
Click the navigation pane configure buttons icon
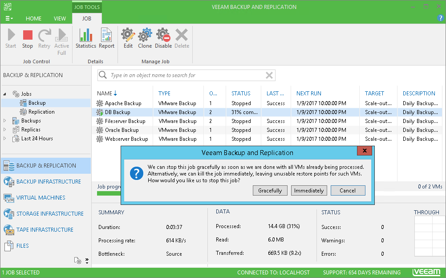click(77, 260)
